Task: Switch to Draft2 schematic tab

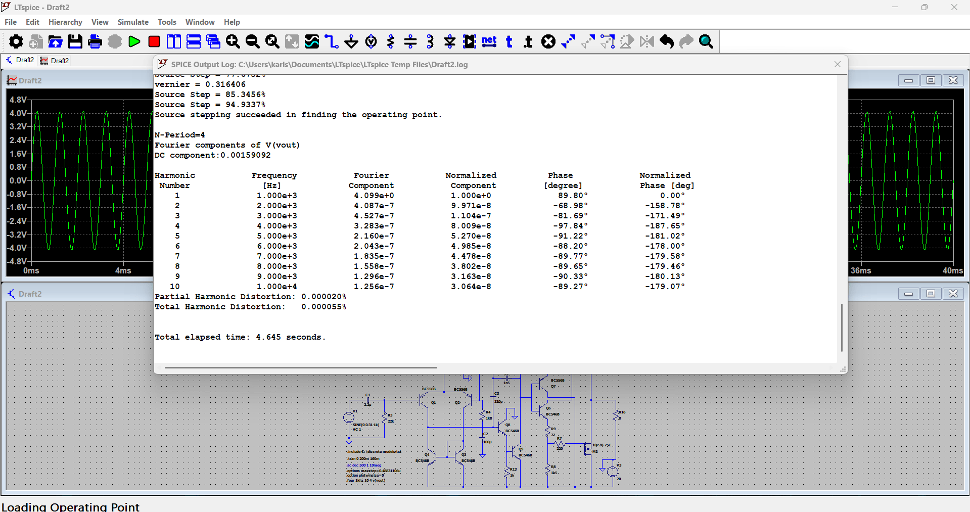Action: click(20, 60)
